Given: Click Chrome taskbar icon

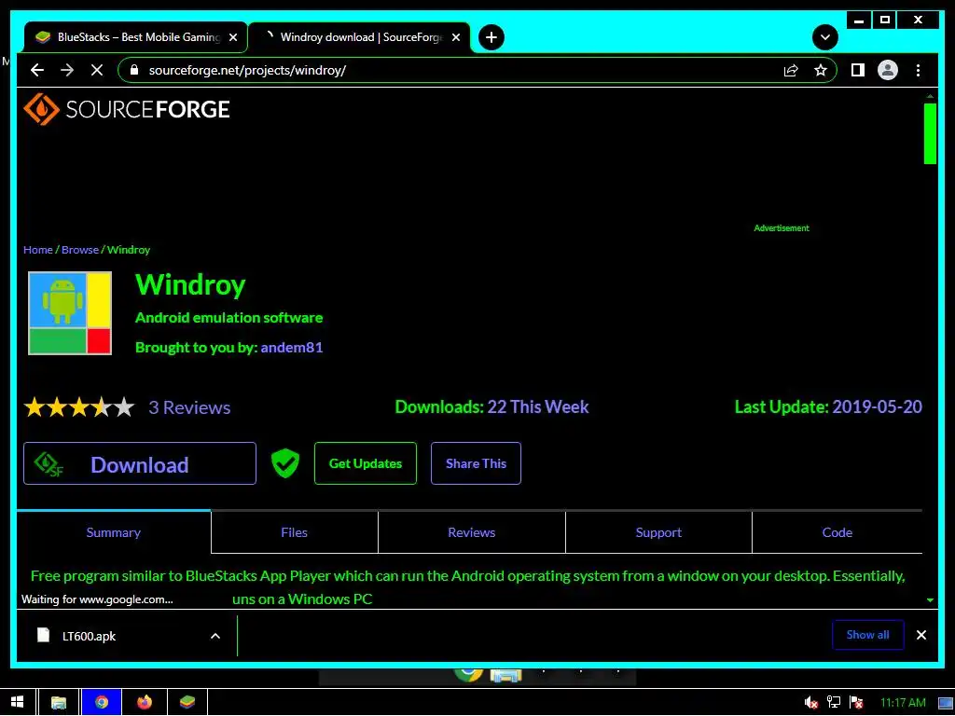Looking at the screenshot, I should 102,703.
